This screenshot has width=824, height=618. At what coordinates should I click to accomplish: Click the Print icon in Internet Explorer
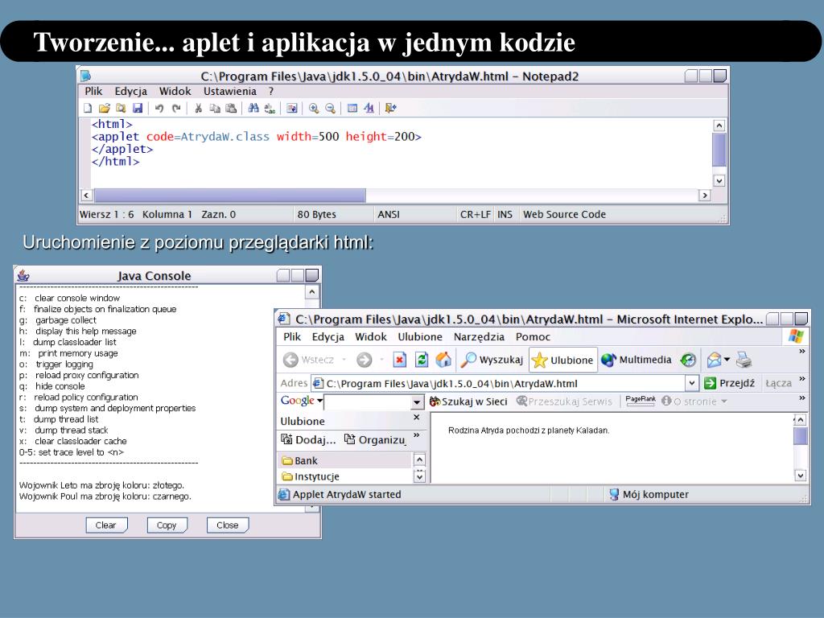(x=744, y=360)
